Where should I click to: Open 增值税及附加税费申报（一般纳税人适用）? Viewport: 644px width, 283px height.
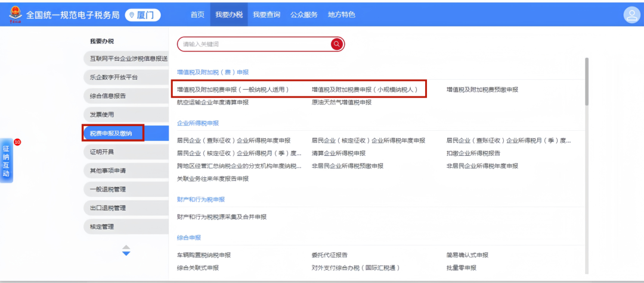point(233,89)
